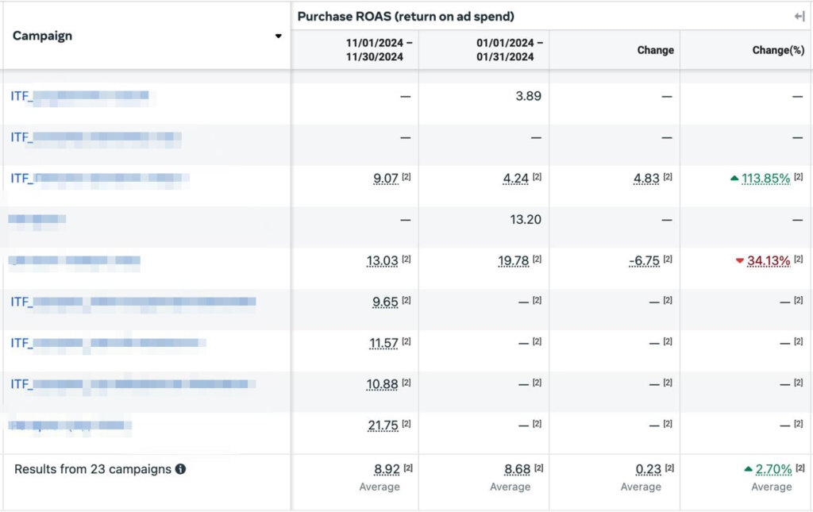This screenshot has width=813, height=512.
Task: Click the underlined 113.85% change value
Action: click(x=765, y=179)
